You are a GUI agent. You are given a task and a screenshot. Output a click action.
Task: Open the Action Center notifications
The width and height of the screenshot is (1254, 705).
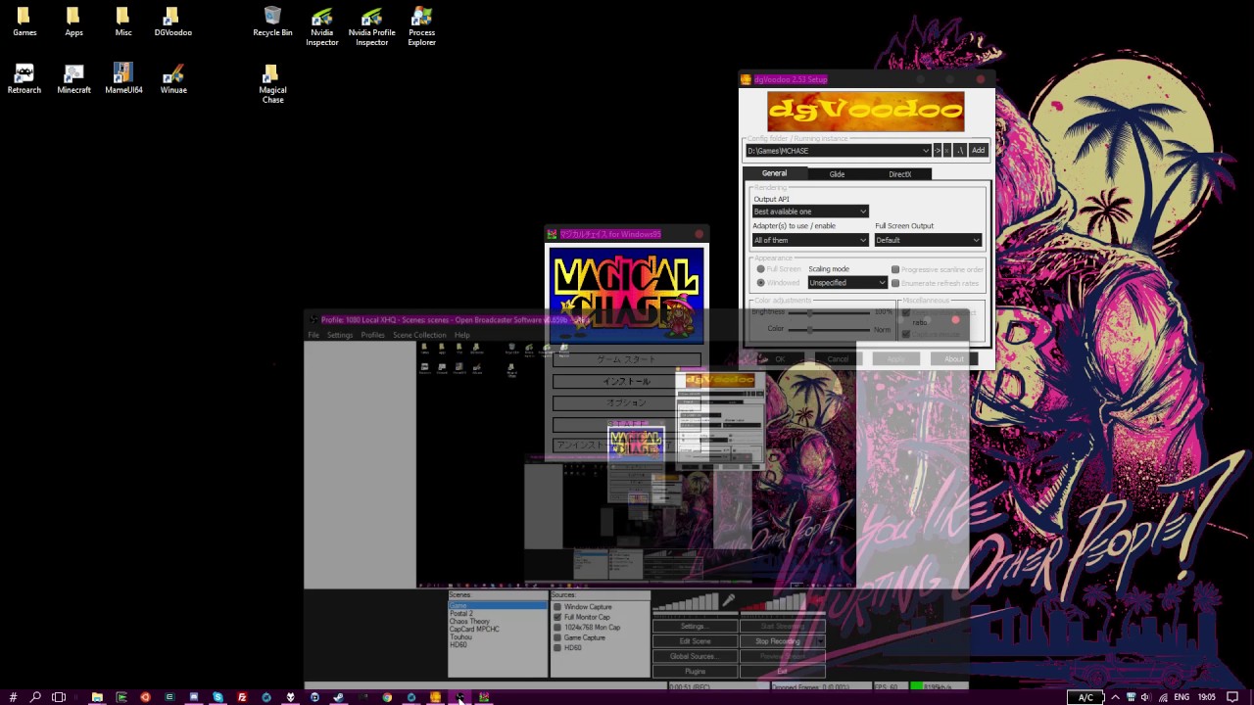pyautogui.click(x=1232, y=697)
